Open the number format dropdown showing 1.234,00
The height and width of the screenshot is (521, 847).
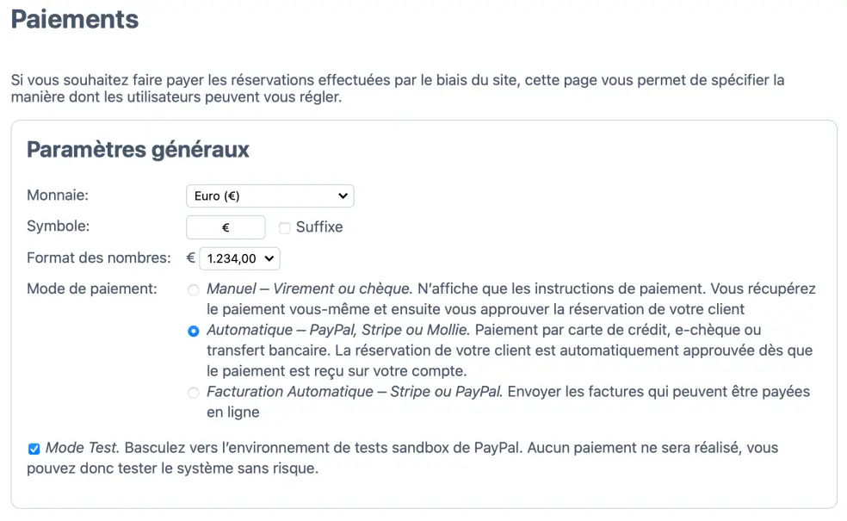pyautogui.click(x=239, y=257)
